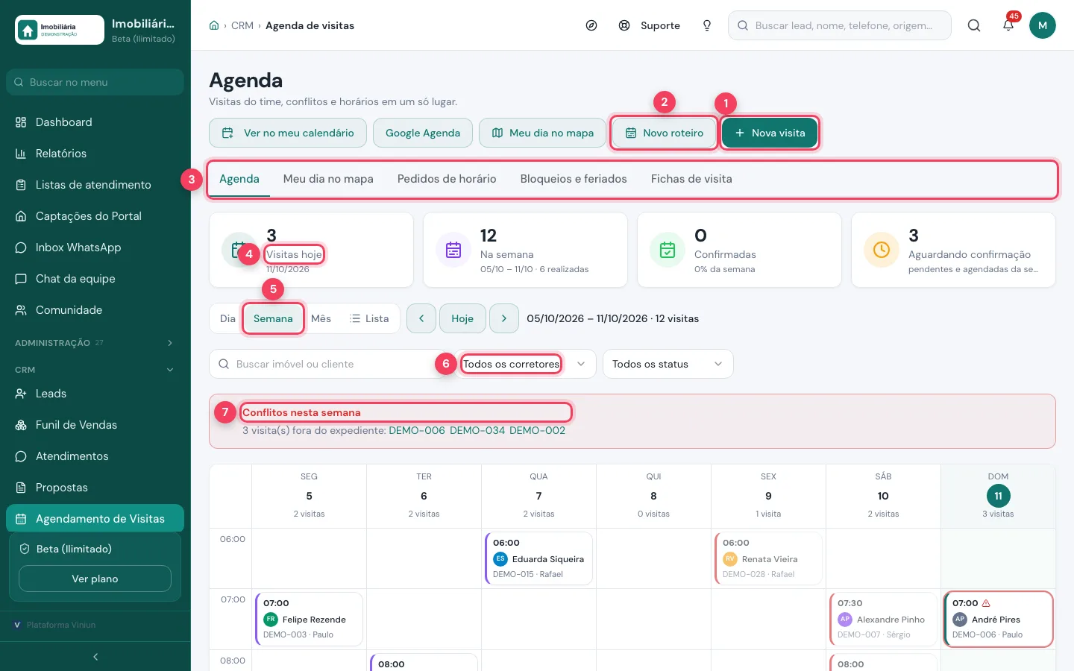Open Listas de atendimento
Screen dimensions: 1074x671
click(95, 185)
